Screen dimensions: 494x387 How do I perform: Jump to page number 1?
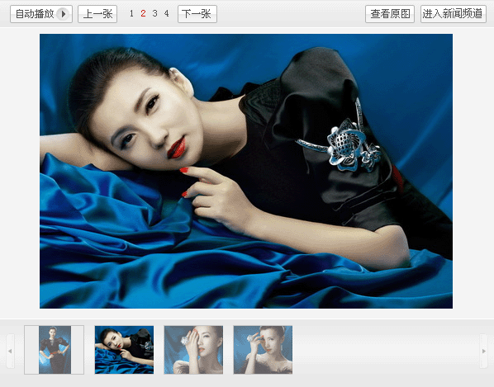click(x=131, y=13)
